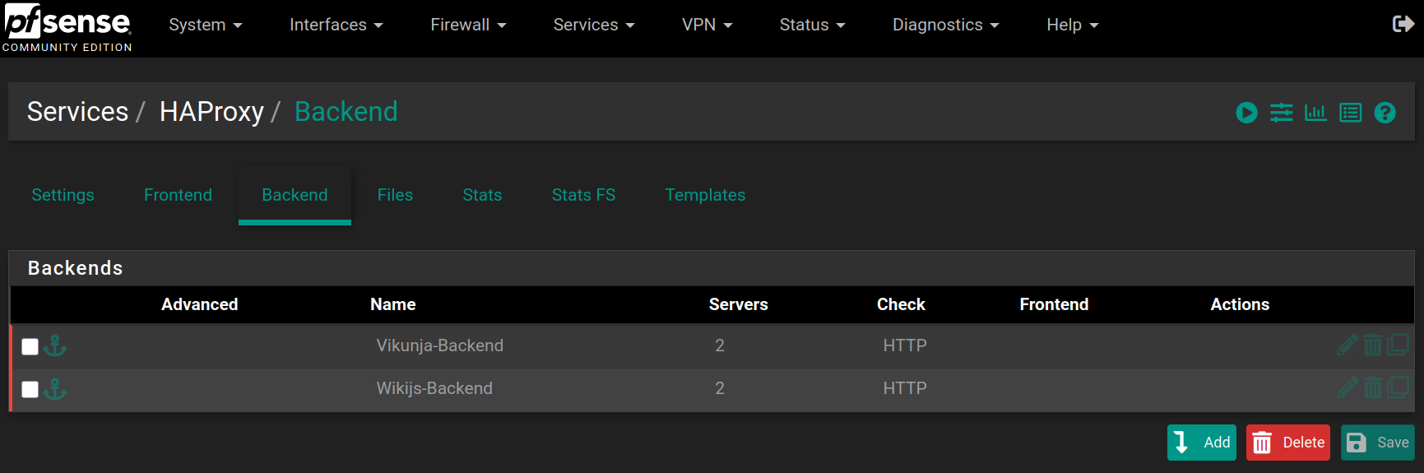Open the Firewall dropdown menu
1424x473 pixels.
click(468, 25)
